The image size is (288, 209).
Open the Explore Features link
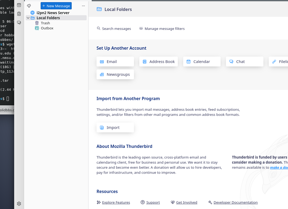(116, 202)
